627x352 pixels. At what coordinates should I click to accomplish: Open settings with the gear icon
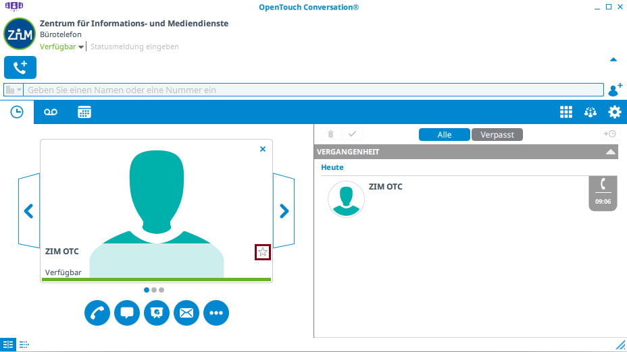click(614, 113)
